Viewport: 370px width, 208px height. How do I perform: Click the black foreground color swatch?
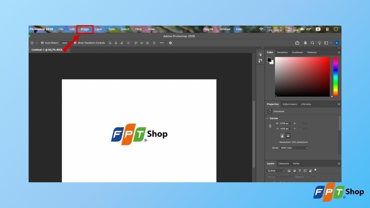(269, 60)
